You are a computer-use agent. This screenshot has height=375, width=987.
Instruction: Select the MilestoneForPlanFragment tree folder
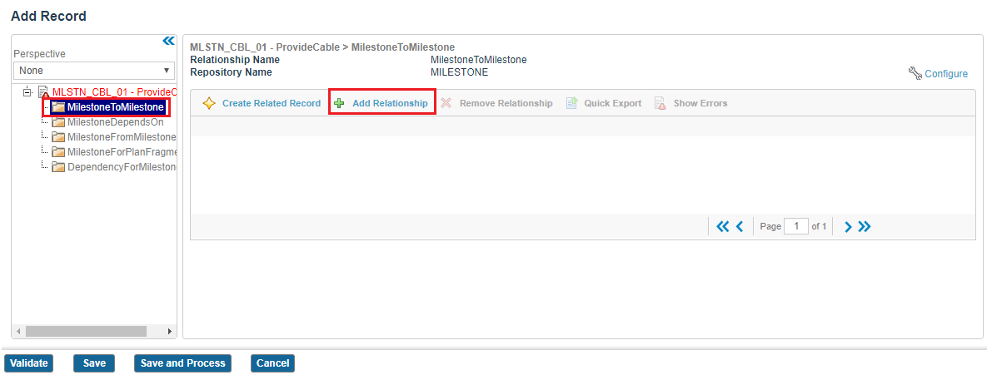pos(121,151)
